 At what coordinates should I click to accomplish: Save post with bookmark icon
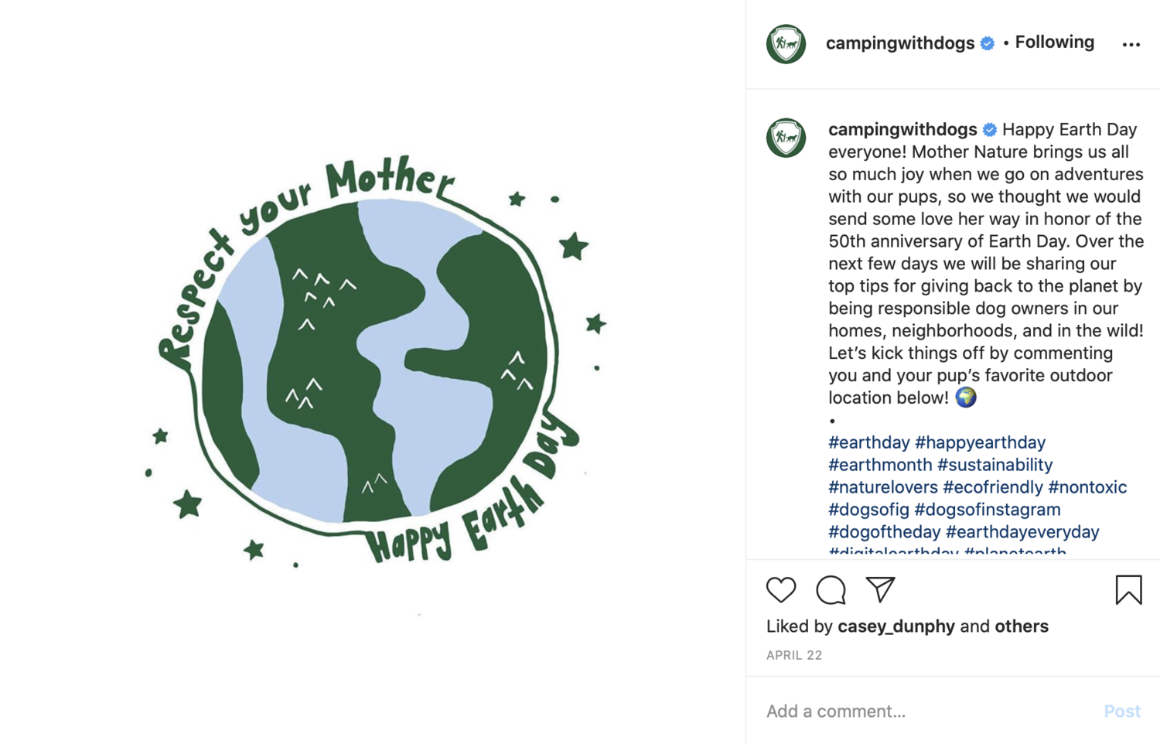(x=1128, y=590)
